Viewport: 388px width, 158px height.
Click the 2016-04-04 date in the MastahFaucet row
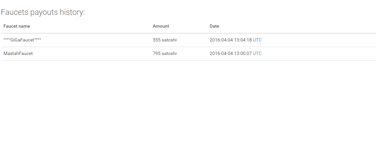coord(221,54)
